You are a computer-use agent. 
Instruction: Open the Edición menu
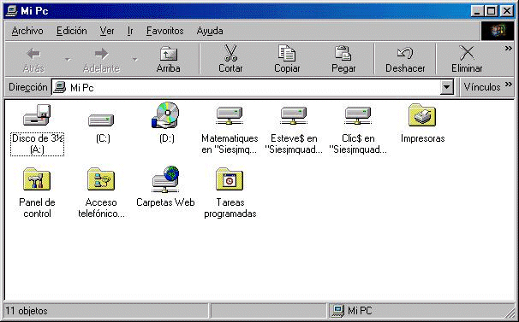coord(71,31)
